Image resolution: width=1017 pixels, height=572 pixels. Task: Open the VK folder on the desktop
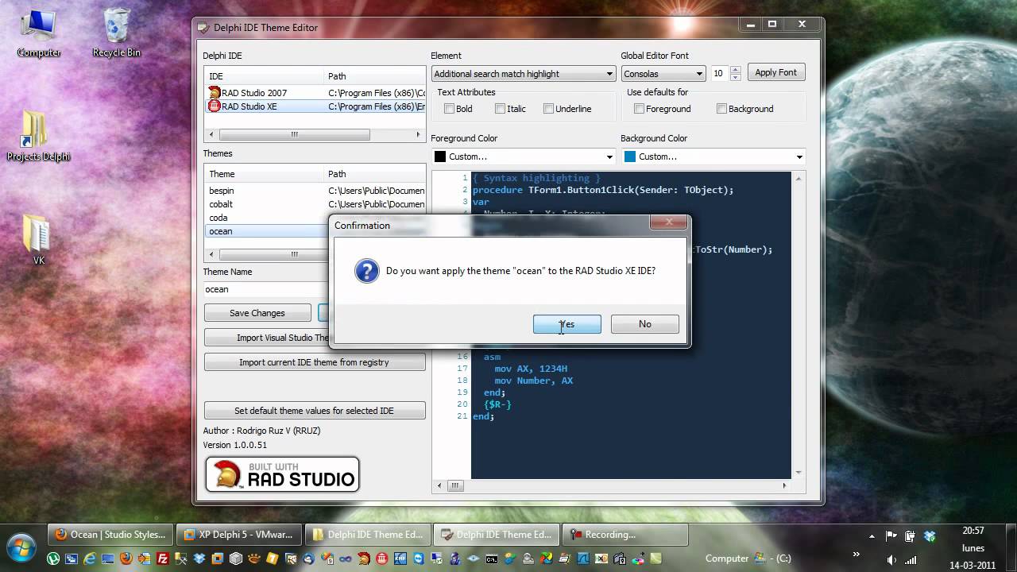click(38, 240)
